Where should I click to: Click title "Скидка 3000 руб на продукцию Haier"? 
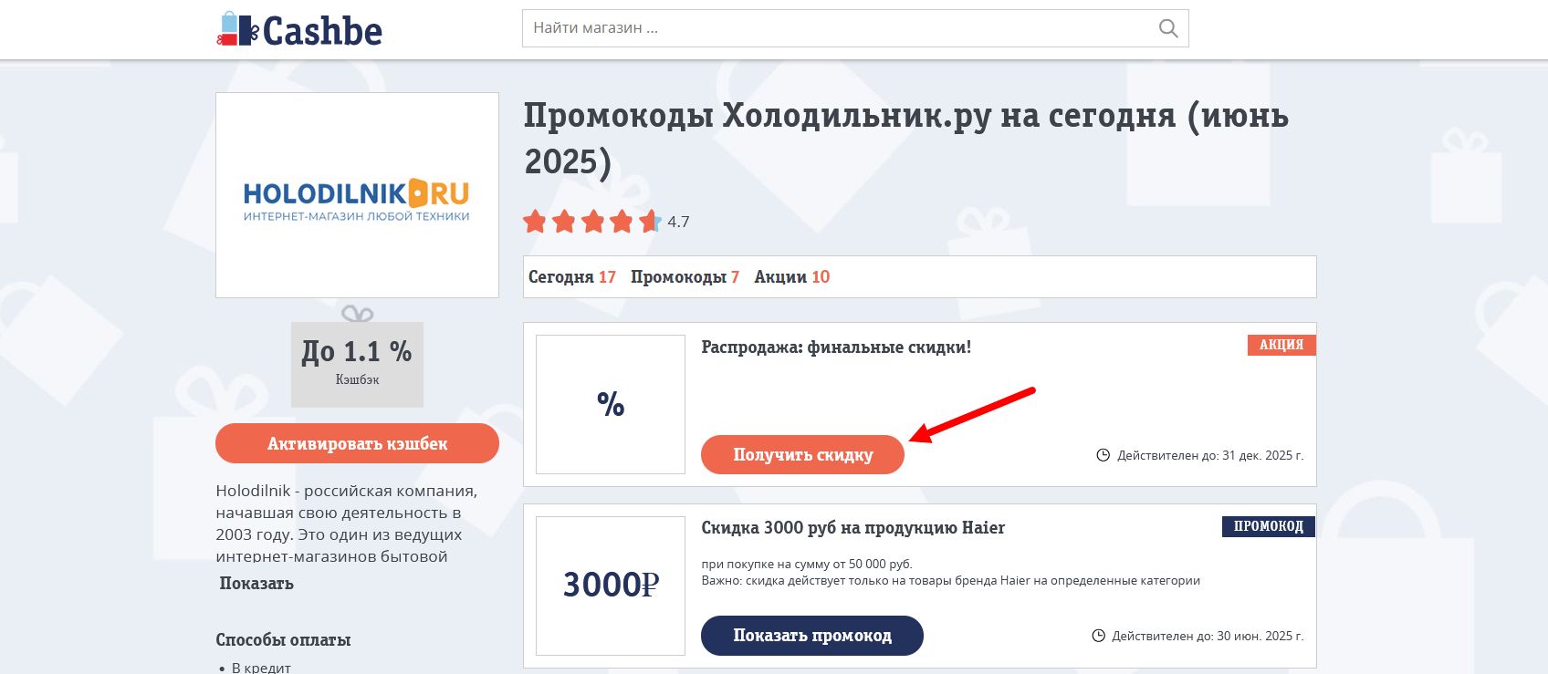coord(852,527)
